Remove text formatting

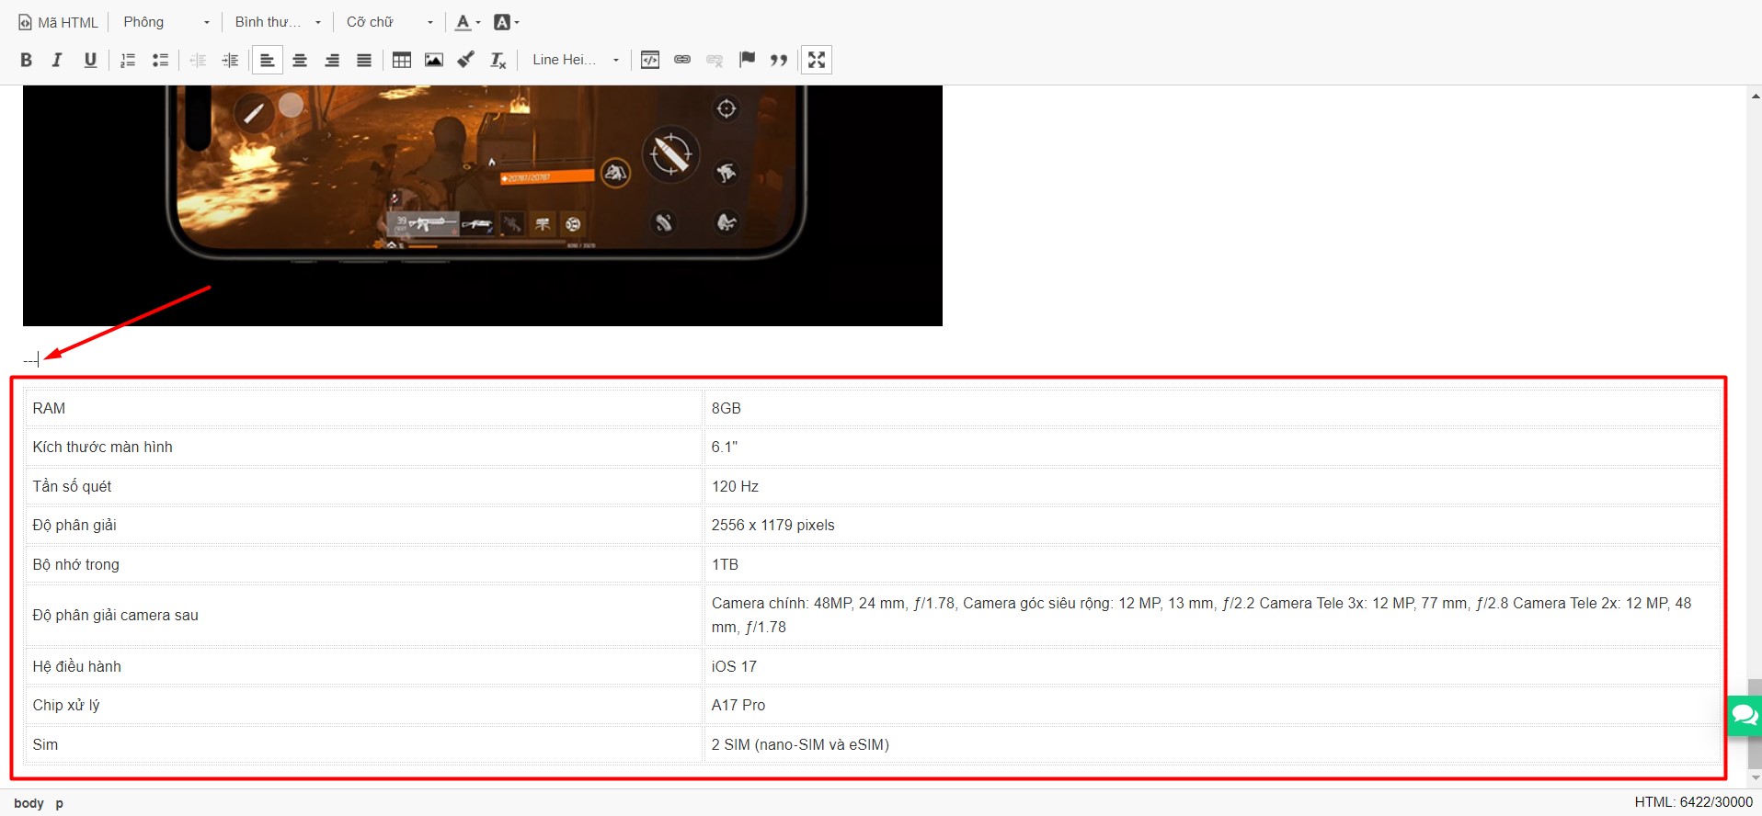(498, 60)
